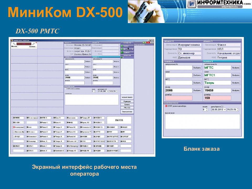Click number field 2088 in operator window
252x189 pixels.
[103, 77]
